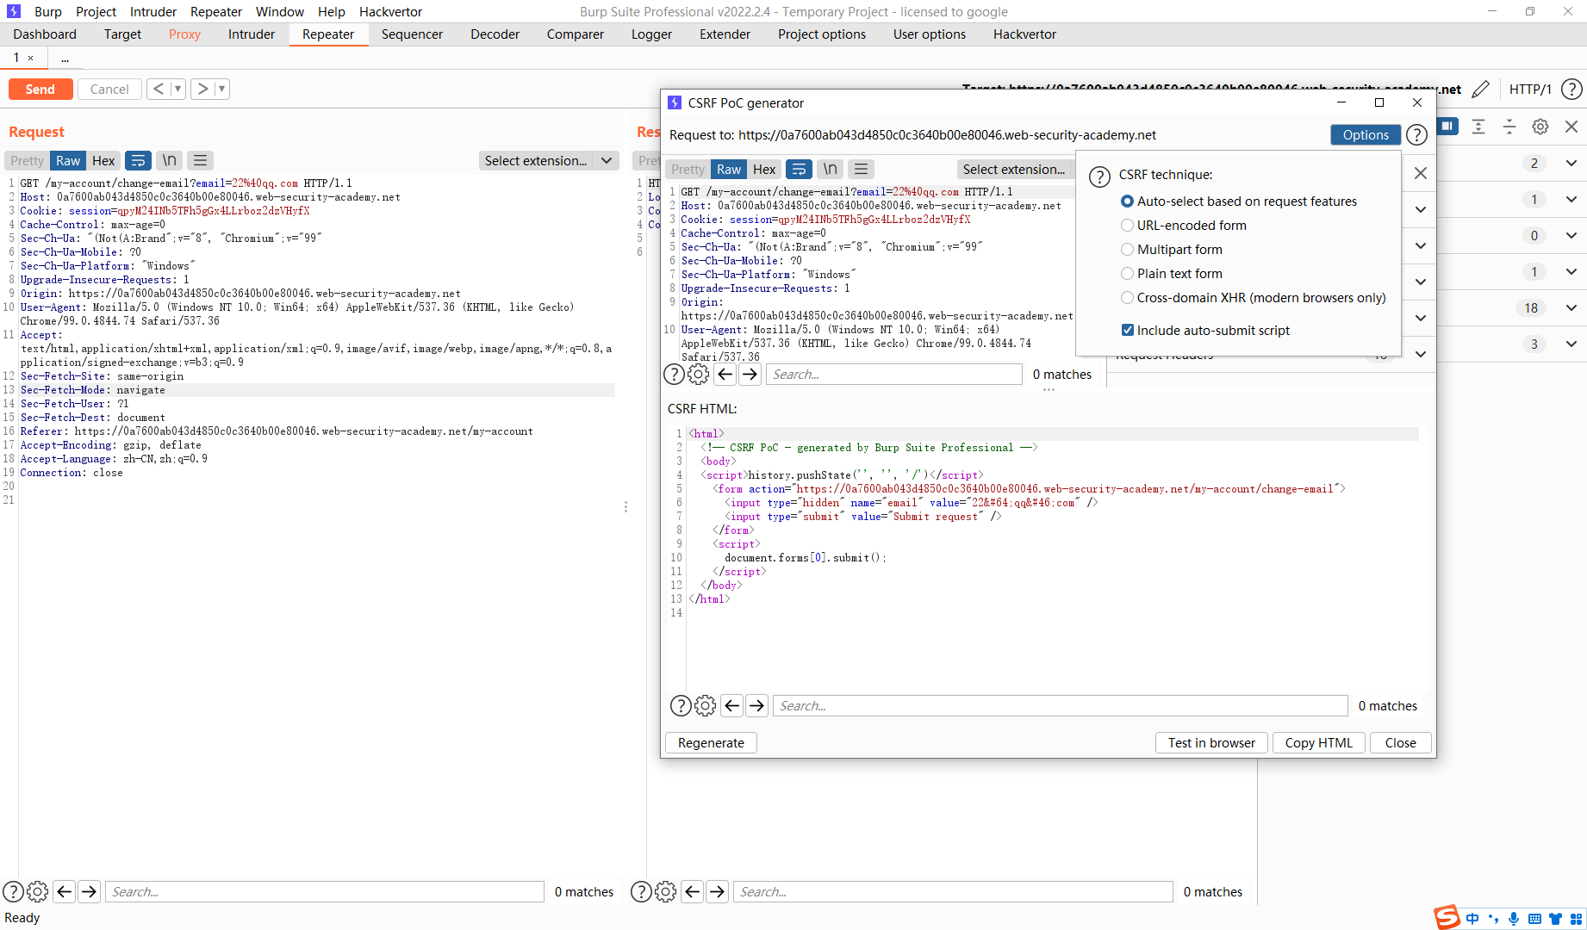Click search field under CSRF HTML
Screen dimensions: 1587x930
[1060, 705]
